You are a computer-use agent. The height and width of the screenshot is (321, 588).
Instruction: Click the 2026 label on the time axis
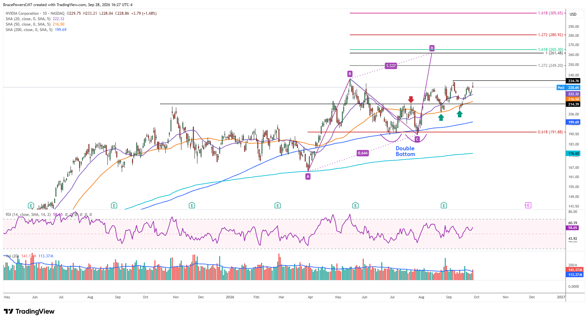click(x=230, y=297)
